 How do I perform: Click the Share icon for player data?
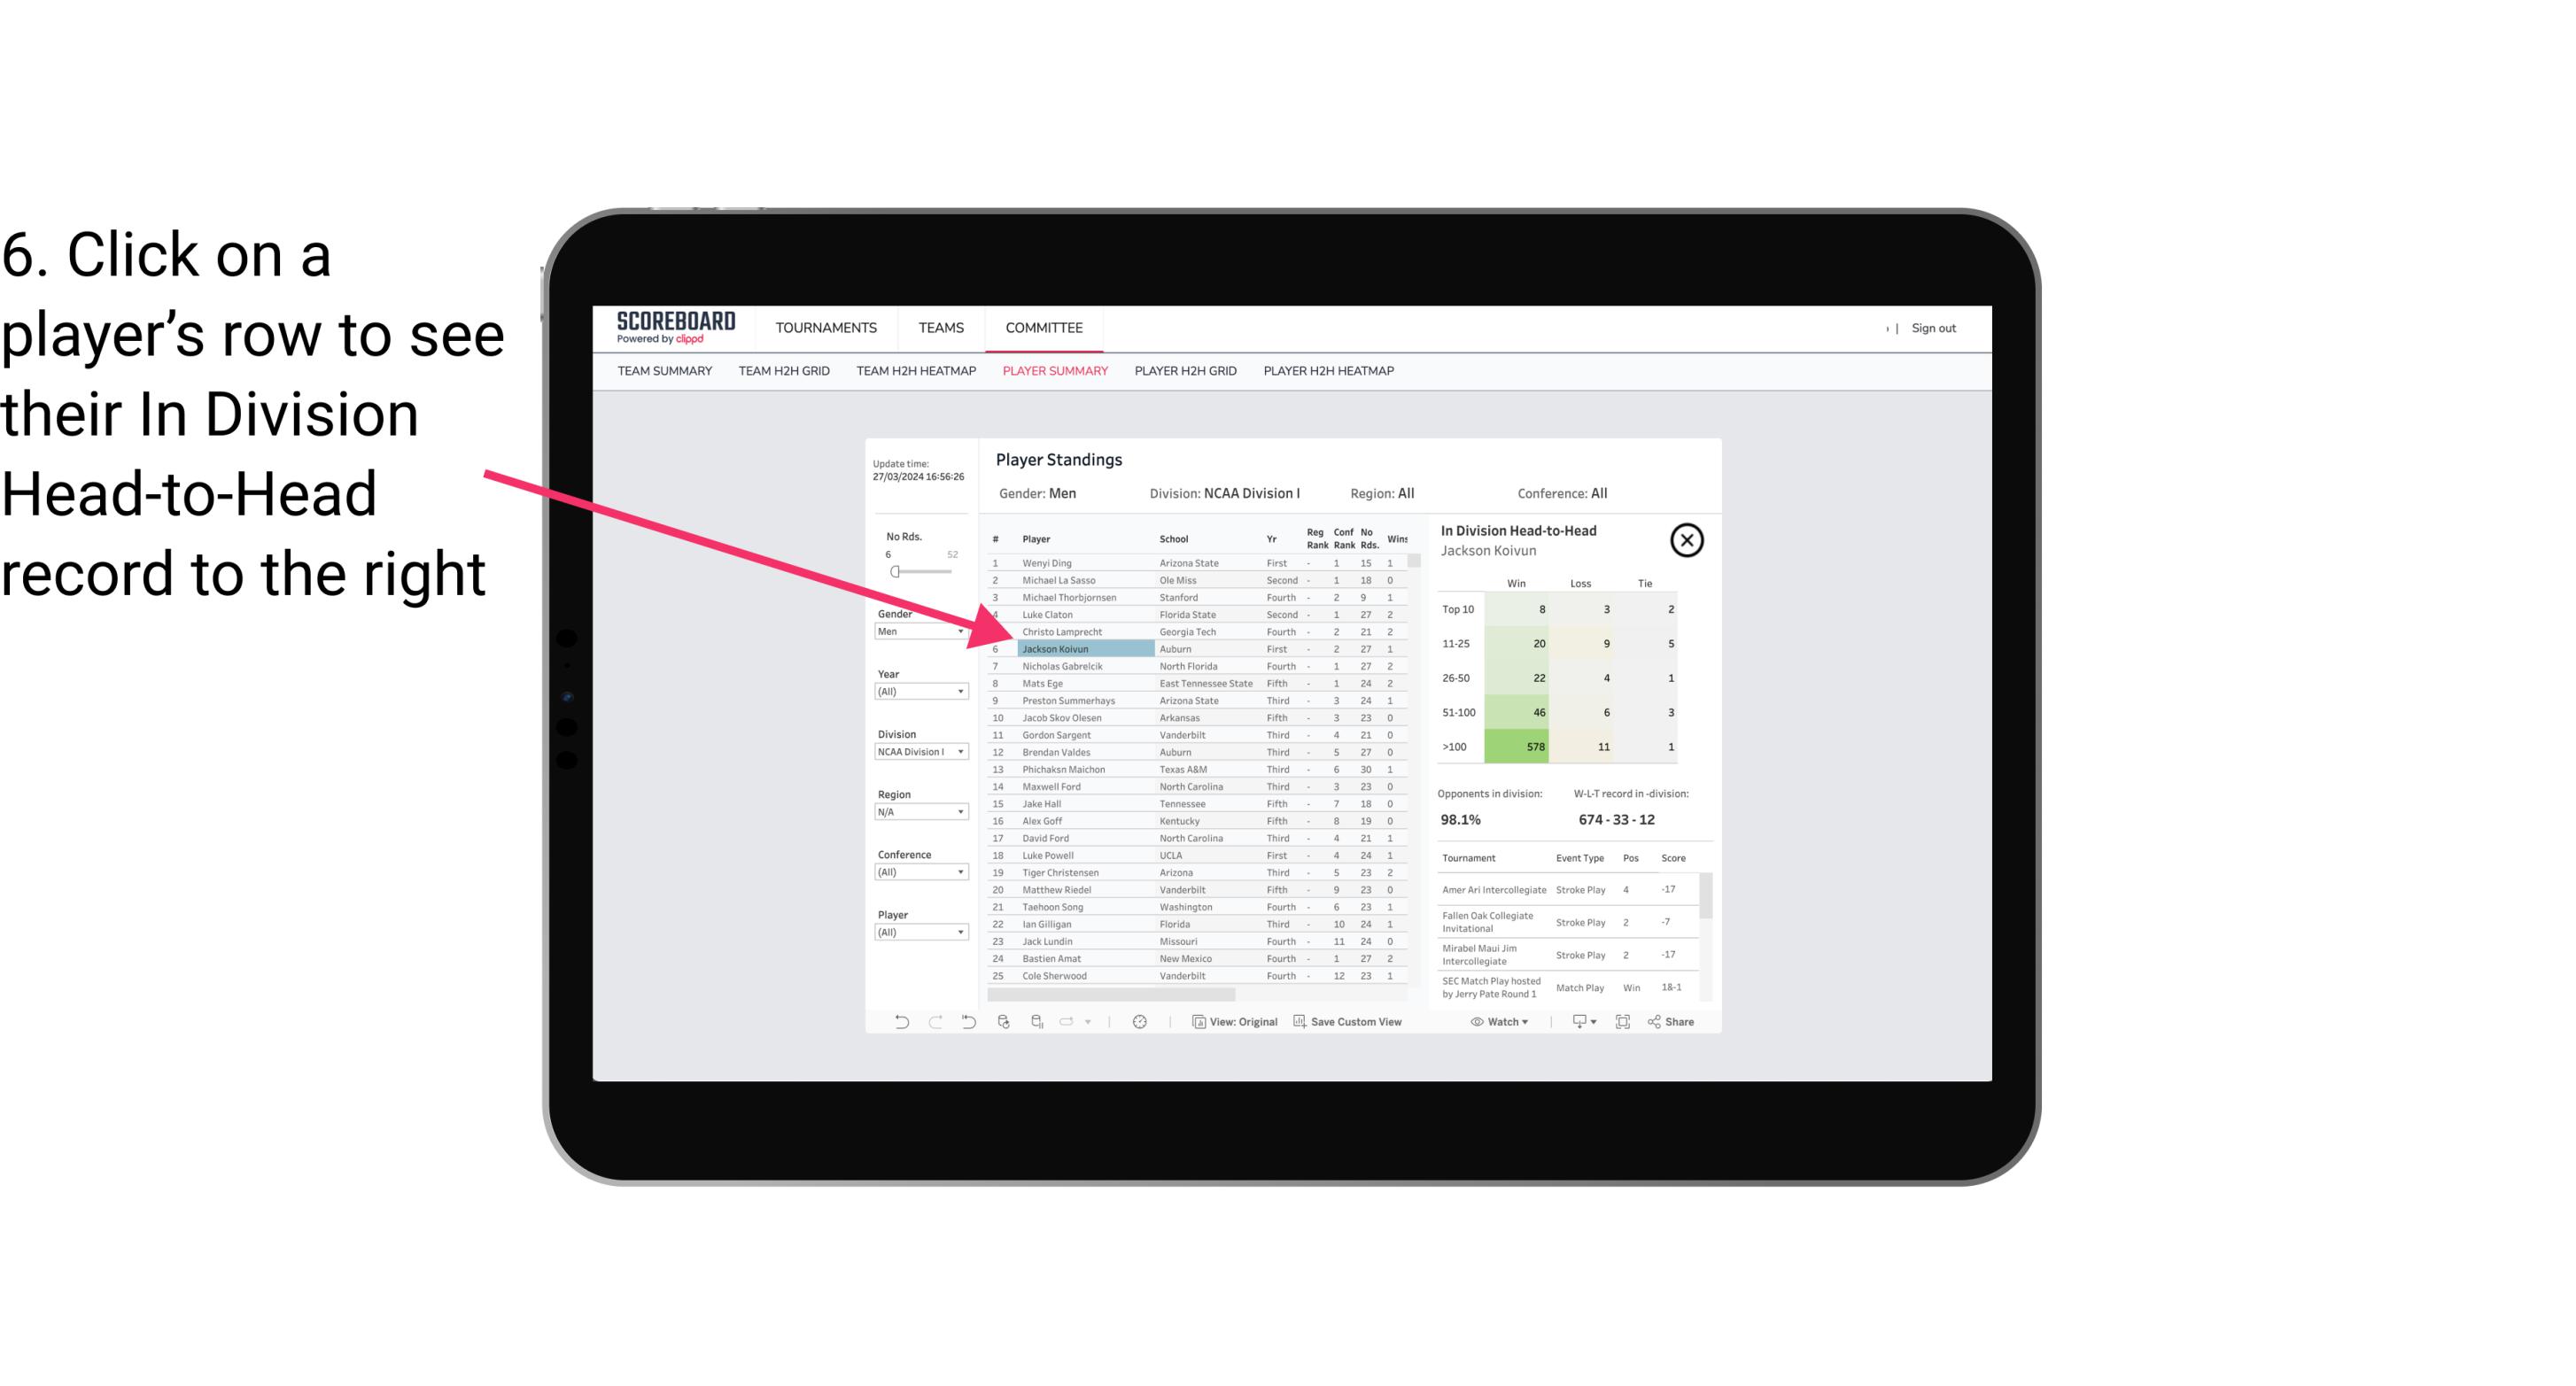[x=1674, y=1022]
